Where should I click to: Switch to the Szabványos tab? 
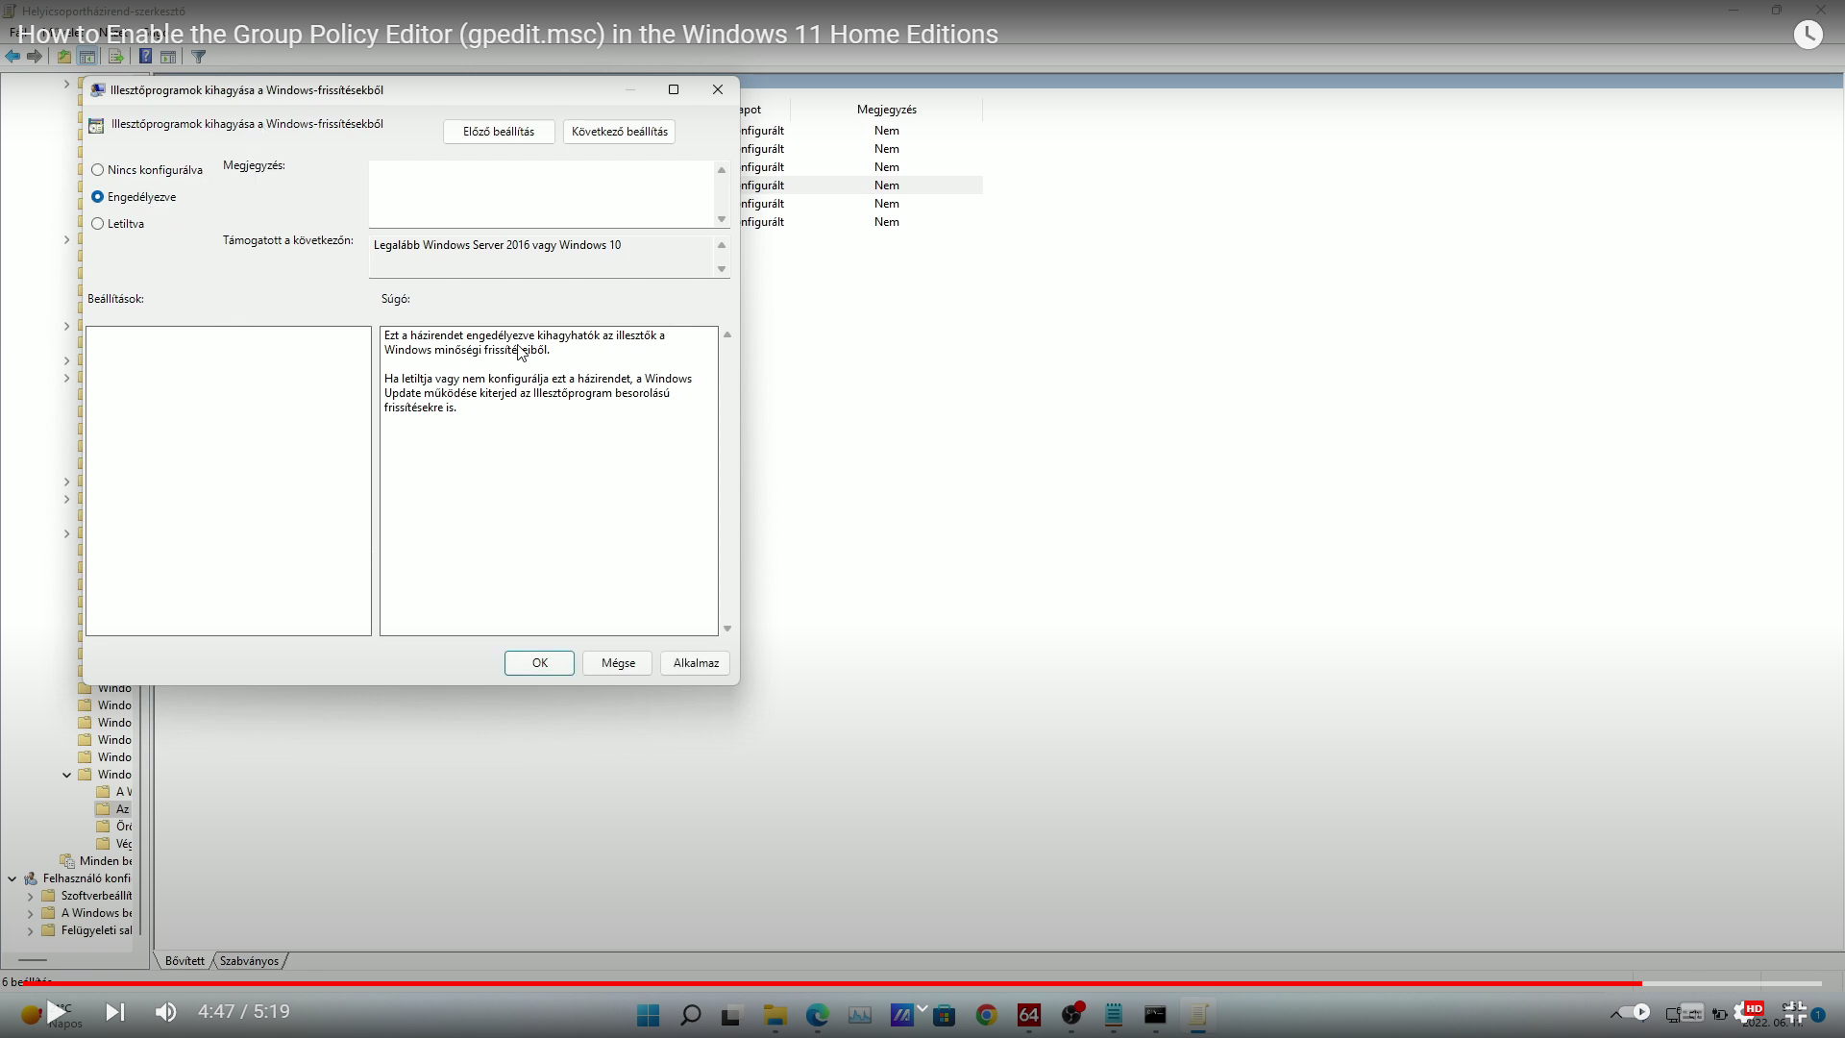pos(249,961)
